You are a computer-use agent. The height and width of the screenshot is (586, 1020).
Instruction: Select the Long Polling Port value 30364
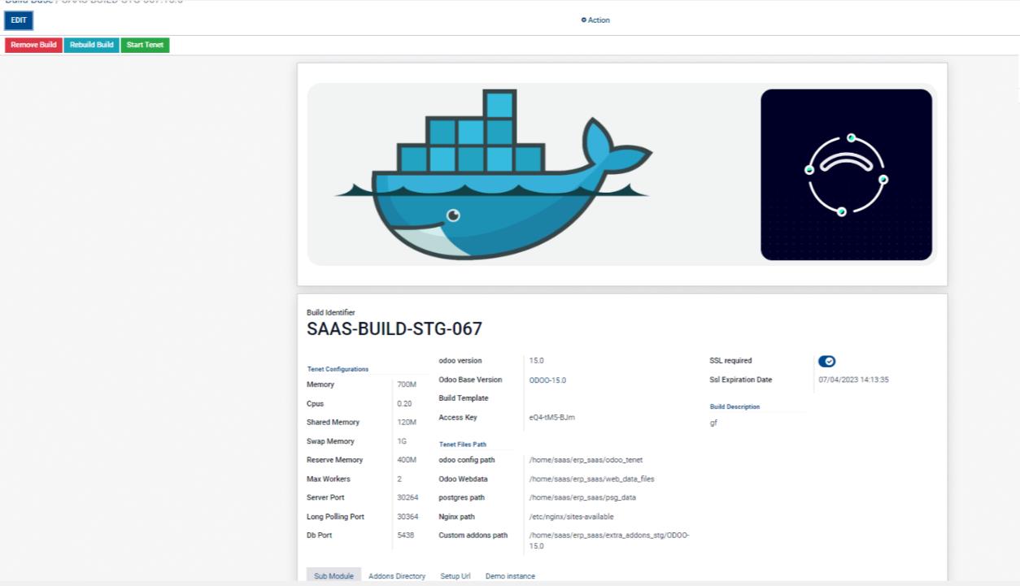pyautogui.click(x=408, y=517)
